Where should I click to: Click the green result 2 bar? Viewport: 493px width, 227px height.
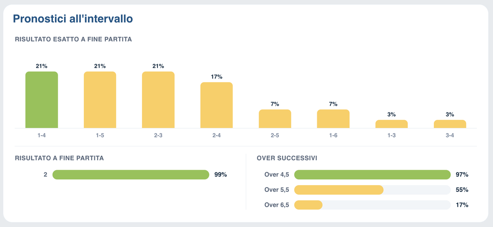pos(131,175)
